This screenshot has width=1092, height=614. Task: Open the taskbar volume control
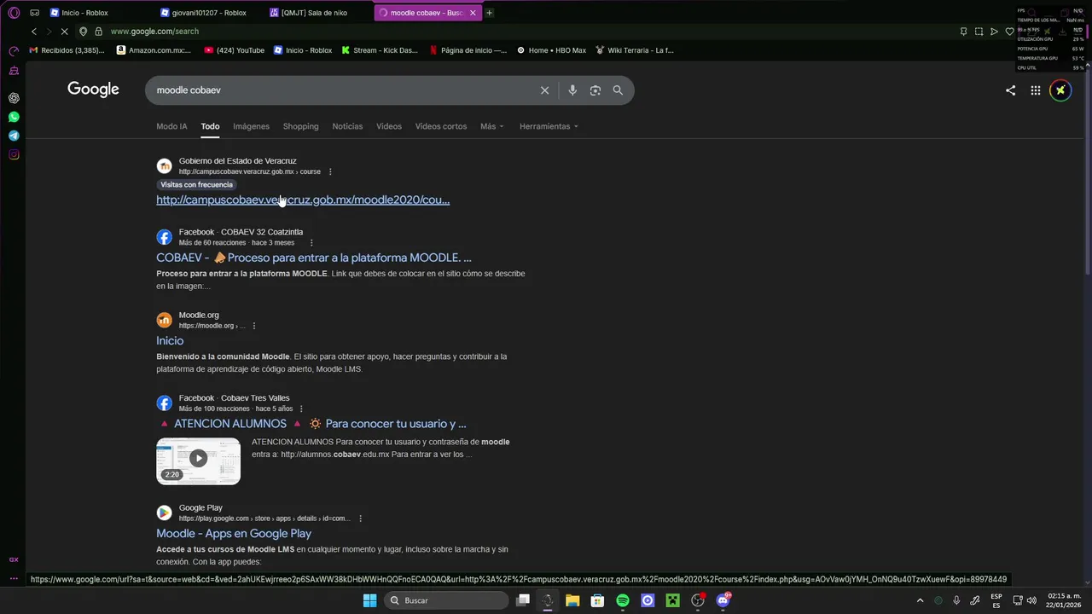[1031, 600]
